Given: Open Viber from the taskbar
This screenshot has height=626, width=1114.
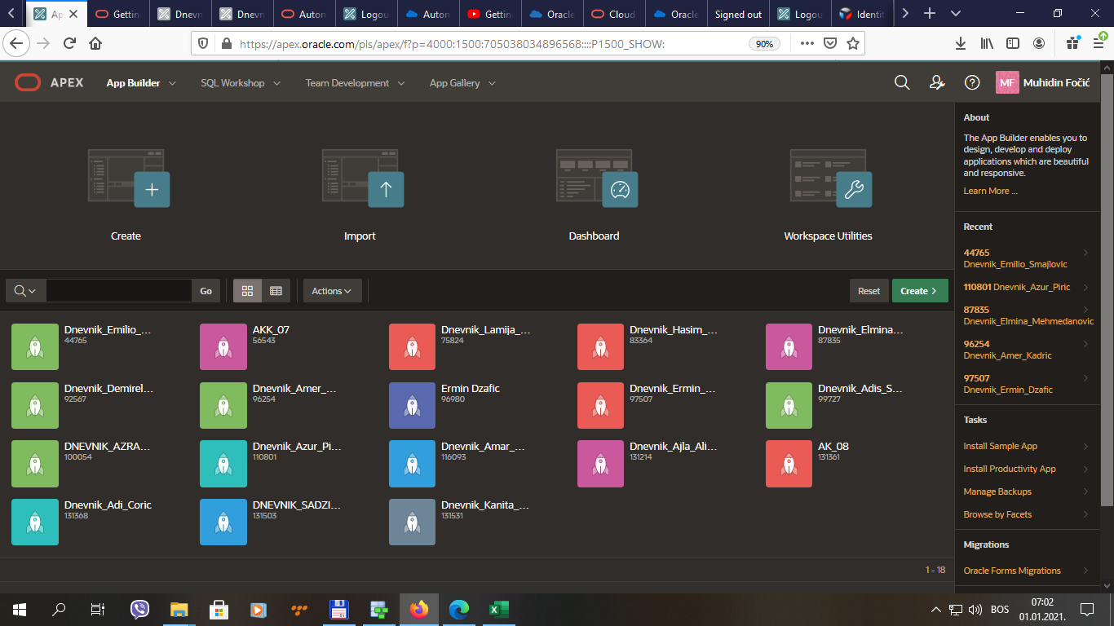Looking at the screenshot, I should click(x=140, y=609).
